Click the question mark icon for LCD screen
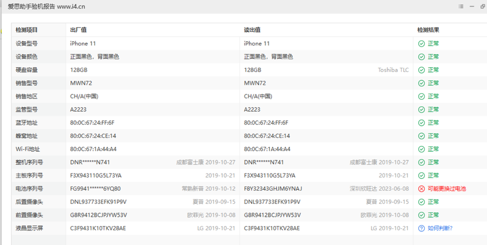This screenshot has height=245, width=487. [421, 228]
